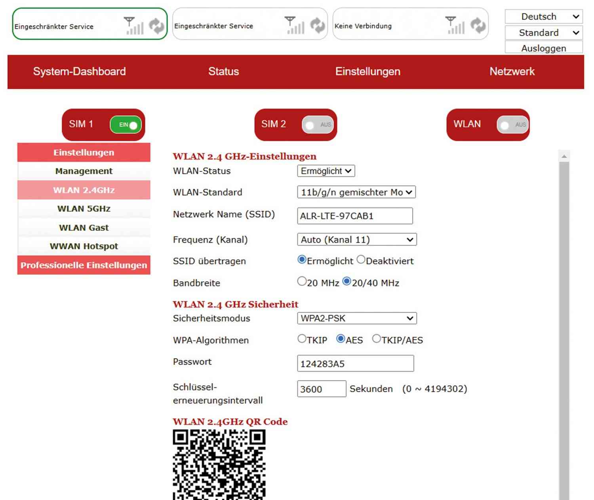Select the Einstellungen sidebar header

coord(84,152)
